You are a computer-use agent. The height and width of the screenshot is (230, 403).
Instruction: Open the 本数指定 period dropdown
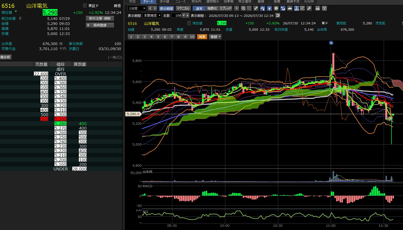click(x=152, y=15)
